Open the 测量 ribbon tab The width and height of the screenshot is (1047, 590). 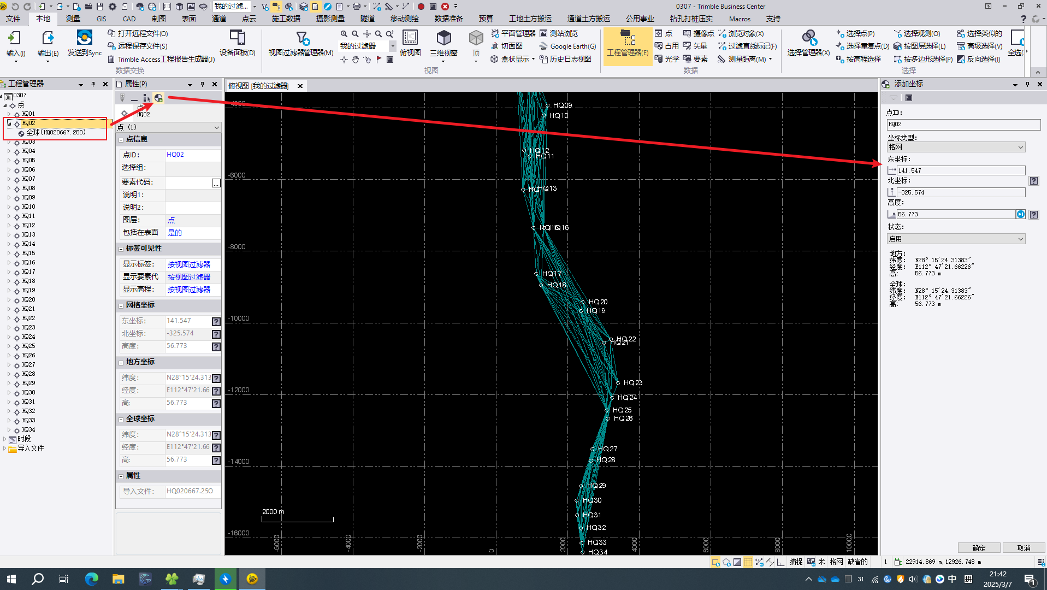(x=73, y=19)
